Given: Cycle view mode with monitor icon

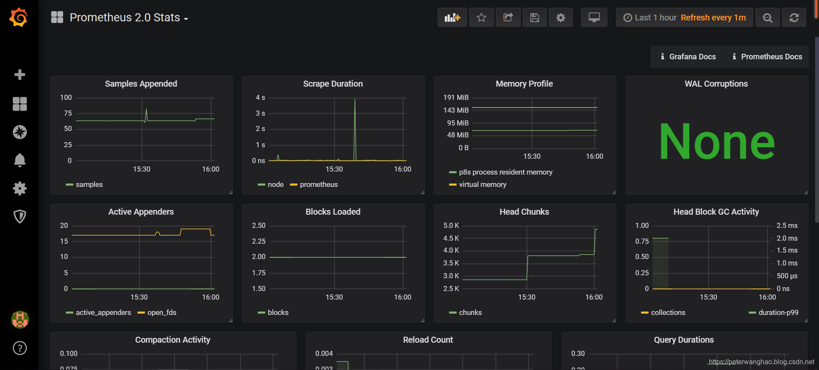Looking at the screenshot, I should tap(594, 17).
